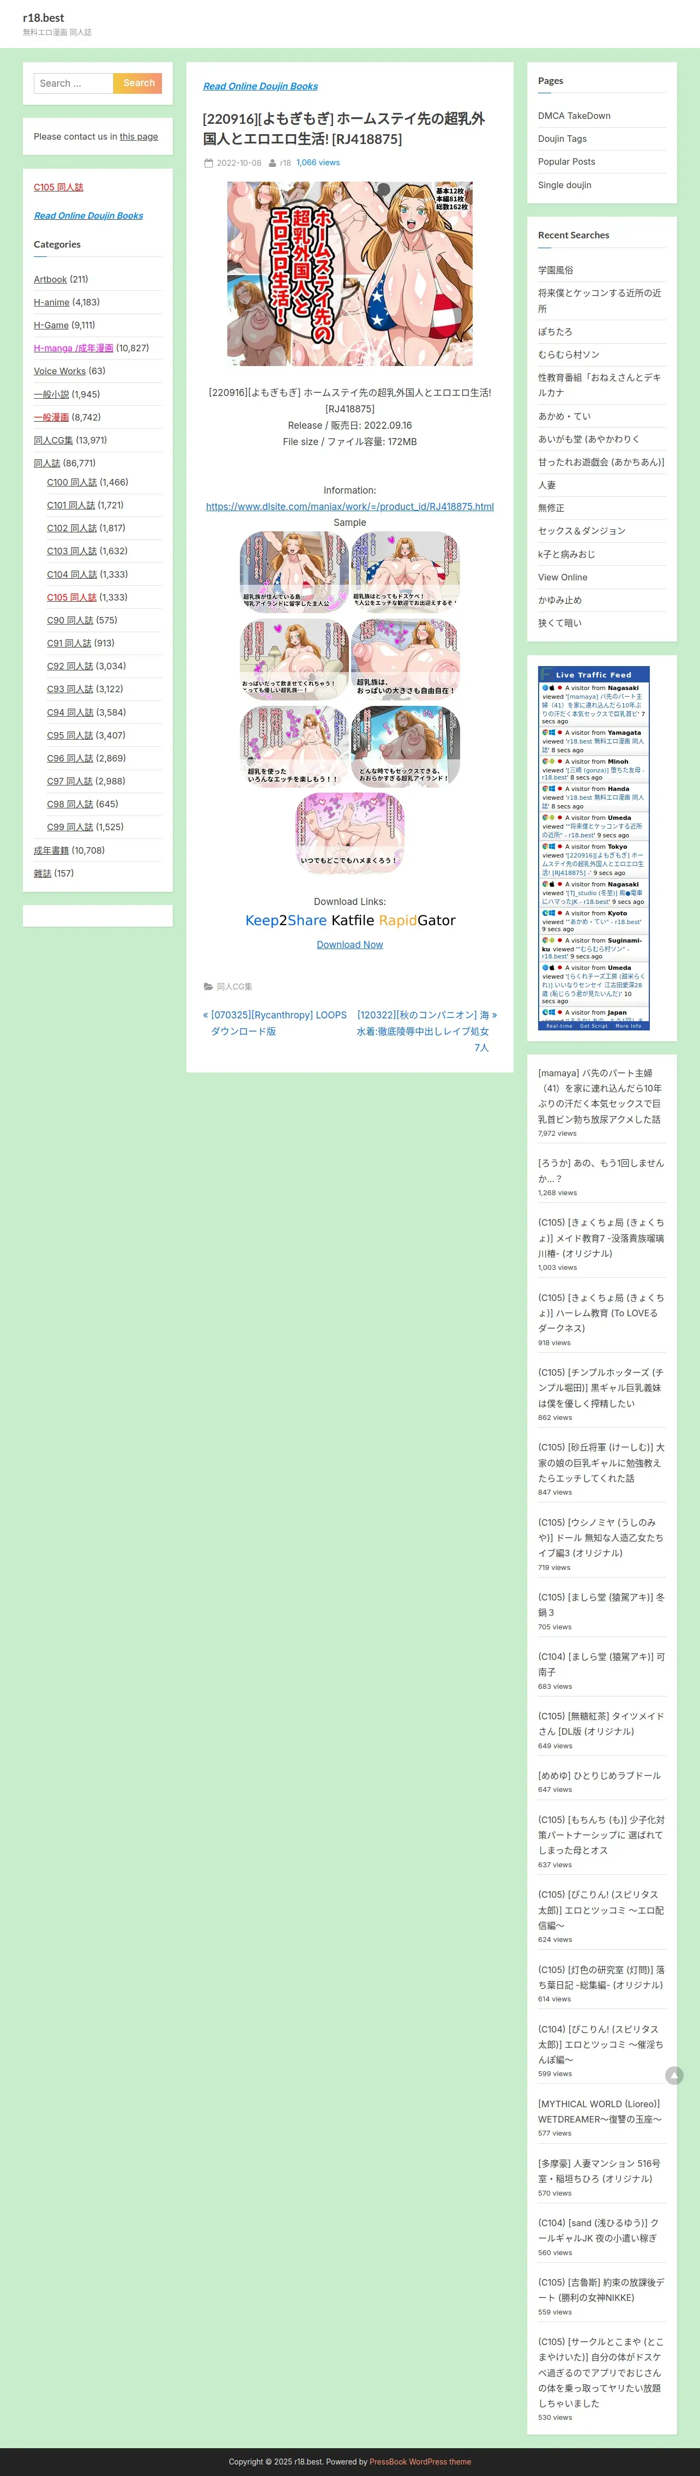
Task: Select the C94 同人誌 subcategory
Action: [x=70, y=712]
